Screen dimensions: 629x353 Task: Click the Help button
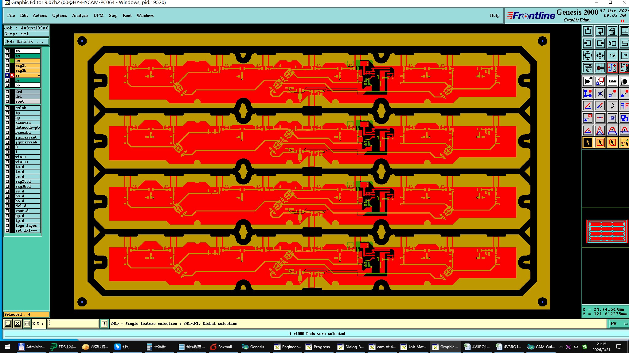[494, 15]
